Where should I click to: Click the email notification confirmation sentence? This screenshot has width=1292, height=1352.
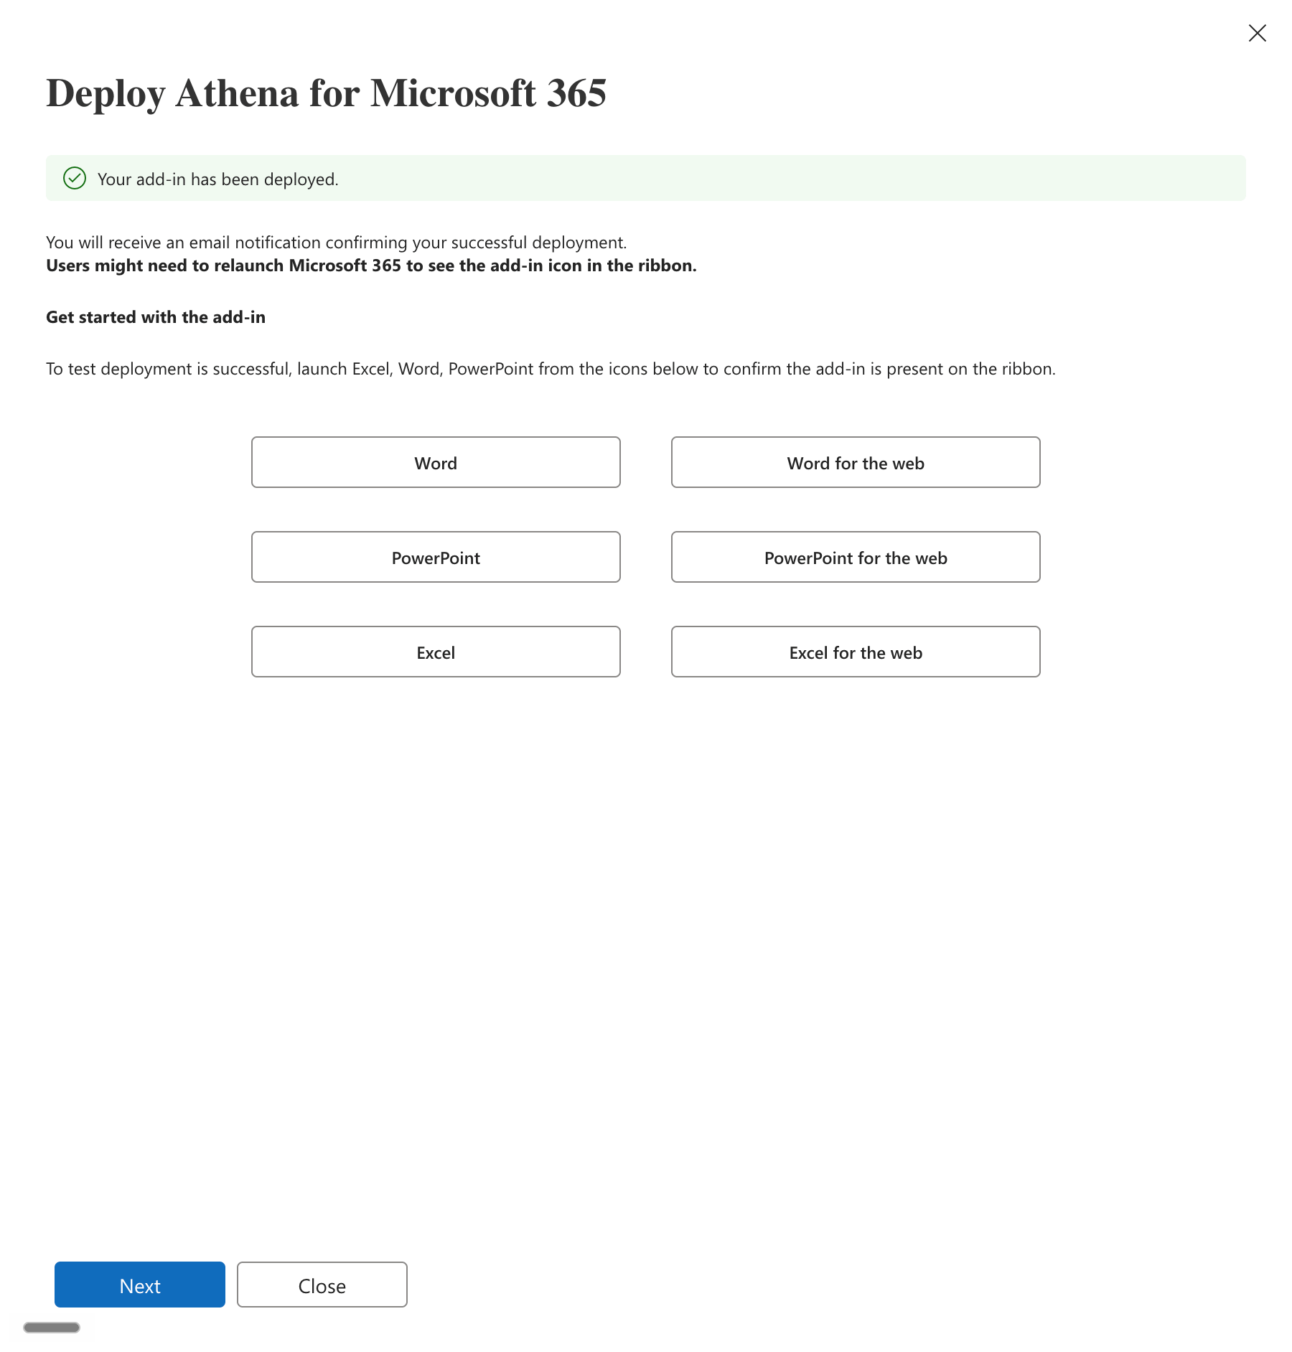337,243
